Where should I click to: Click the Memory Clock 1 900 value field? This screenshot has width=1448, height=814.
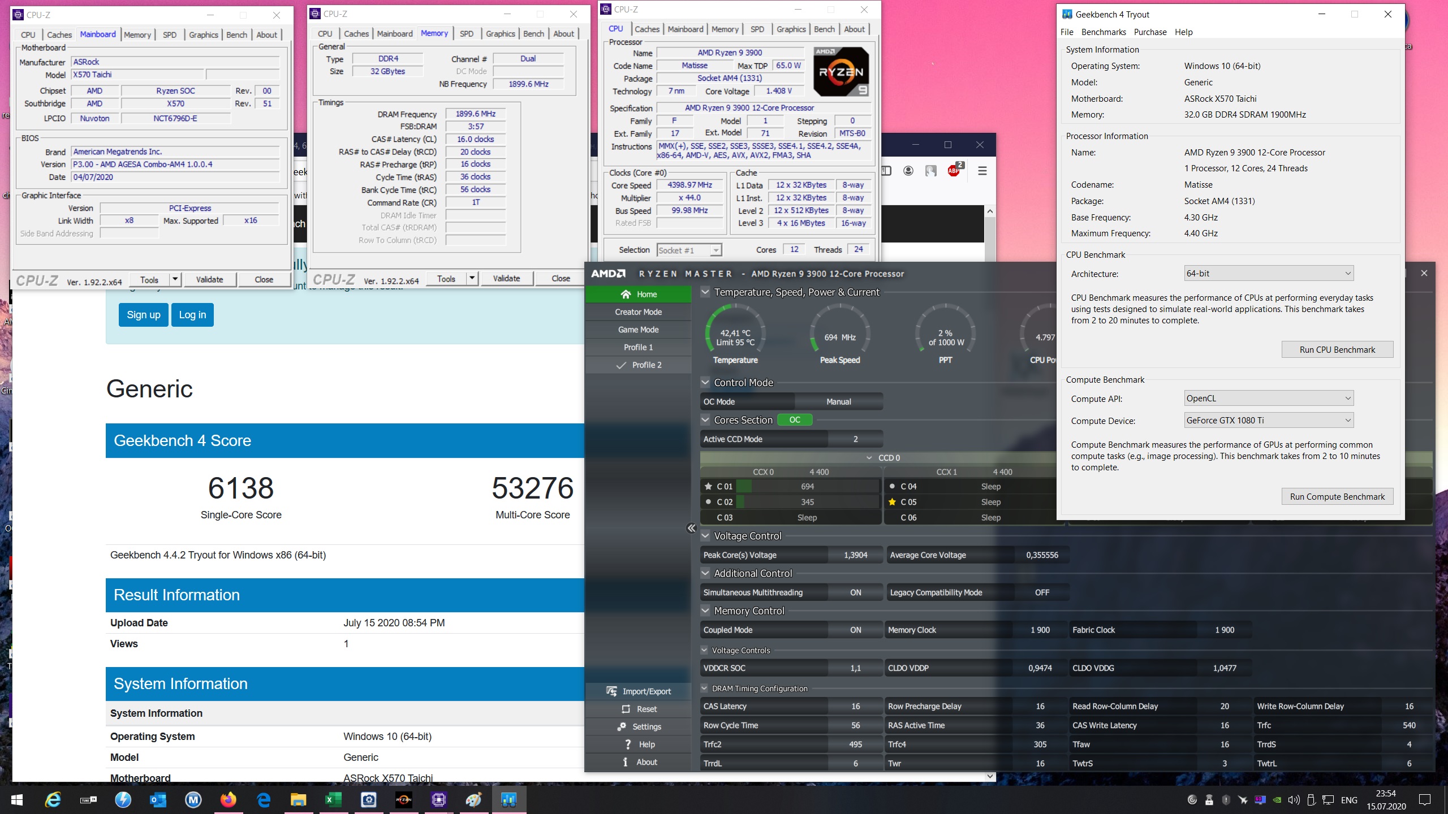click(x=1040, y=630)
